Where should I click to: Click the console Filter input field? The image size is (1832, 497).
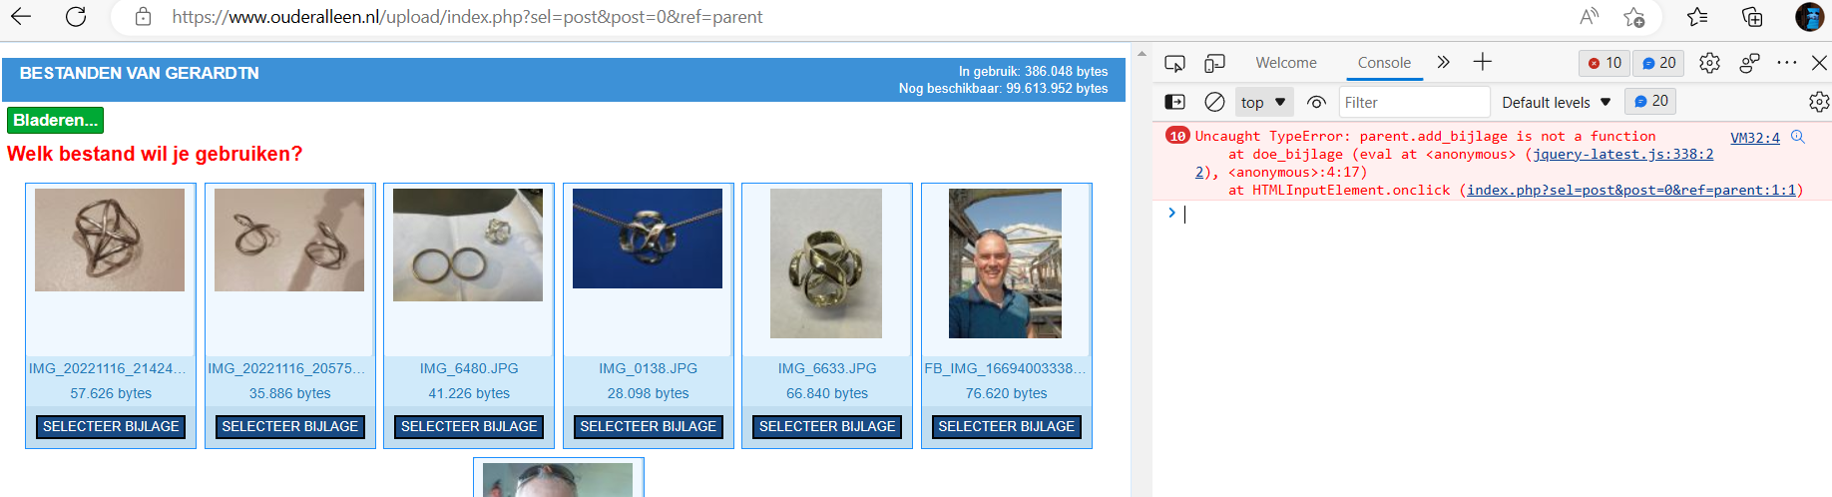(x=1413, y=102)
